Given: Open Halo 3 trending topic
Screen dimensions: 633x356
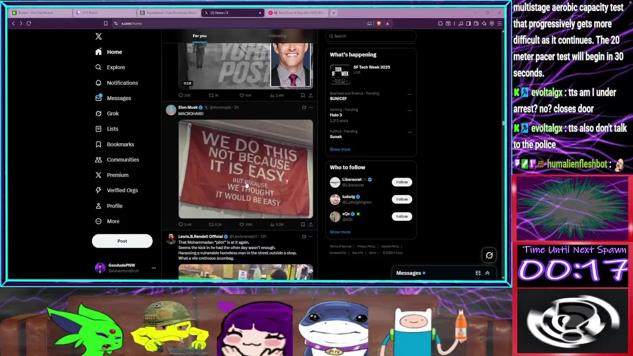Looking at the screenshot, I should point(336,115).
